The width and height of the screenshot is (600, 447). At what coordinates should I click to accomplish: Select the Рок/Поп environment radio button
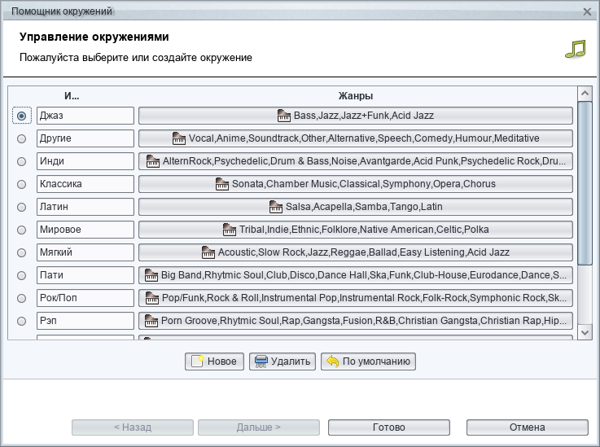coord(21,298)
